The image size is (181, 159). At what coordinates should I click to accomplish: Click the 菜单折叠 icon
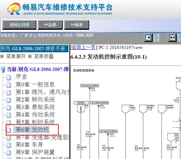point(30,57)
